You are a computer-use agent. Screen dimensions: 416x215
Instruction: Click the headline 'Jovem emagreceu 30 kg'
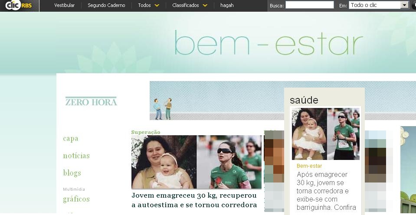click(x=194, y=200)
